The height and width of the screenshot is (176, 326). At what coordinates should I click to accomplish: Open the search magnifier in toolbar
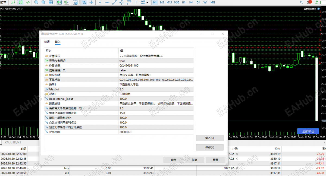click(x=301, y=2)
